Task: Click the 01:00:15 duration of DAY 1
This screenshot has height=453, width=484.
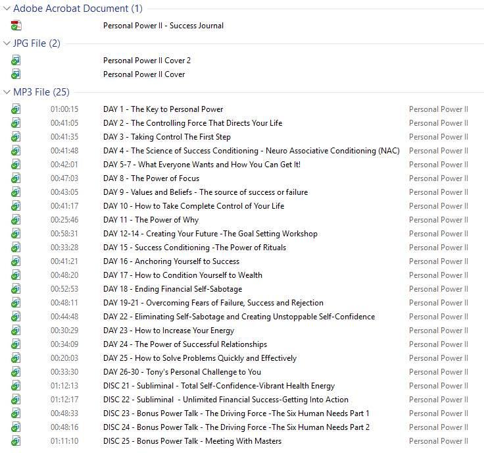Action: (x=64, y=109)
